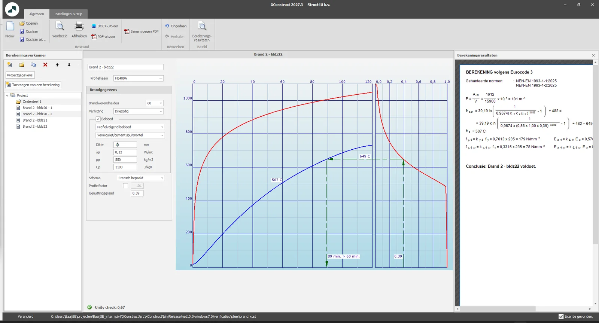Open the Vermiculiet/cement spuitmortel dropdown
Image resolution: width=599 pixels, height=323 pixels.
coord(162,135)
